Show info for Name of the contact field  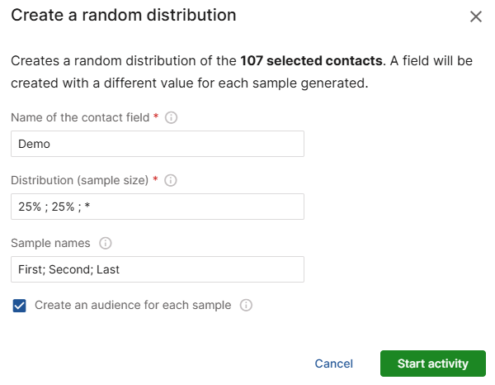[172, 118]
